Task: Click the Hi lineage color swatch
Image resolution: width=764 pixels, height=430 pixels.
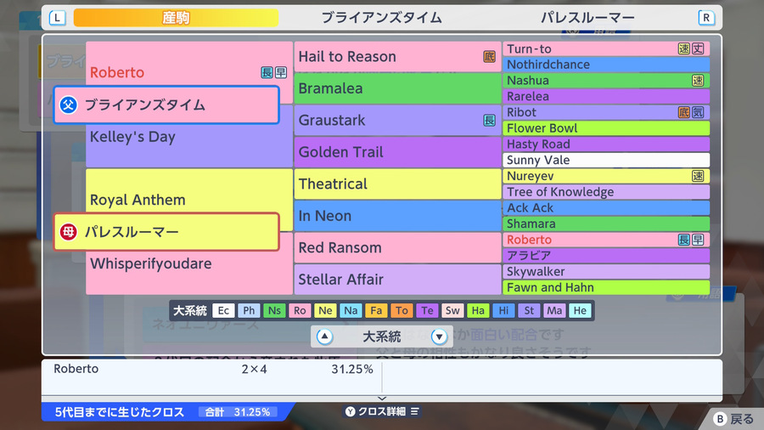Action: 503,310
